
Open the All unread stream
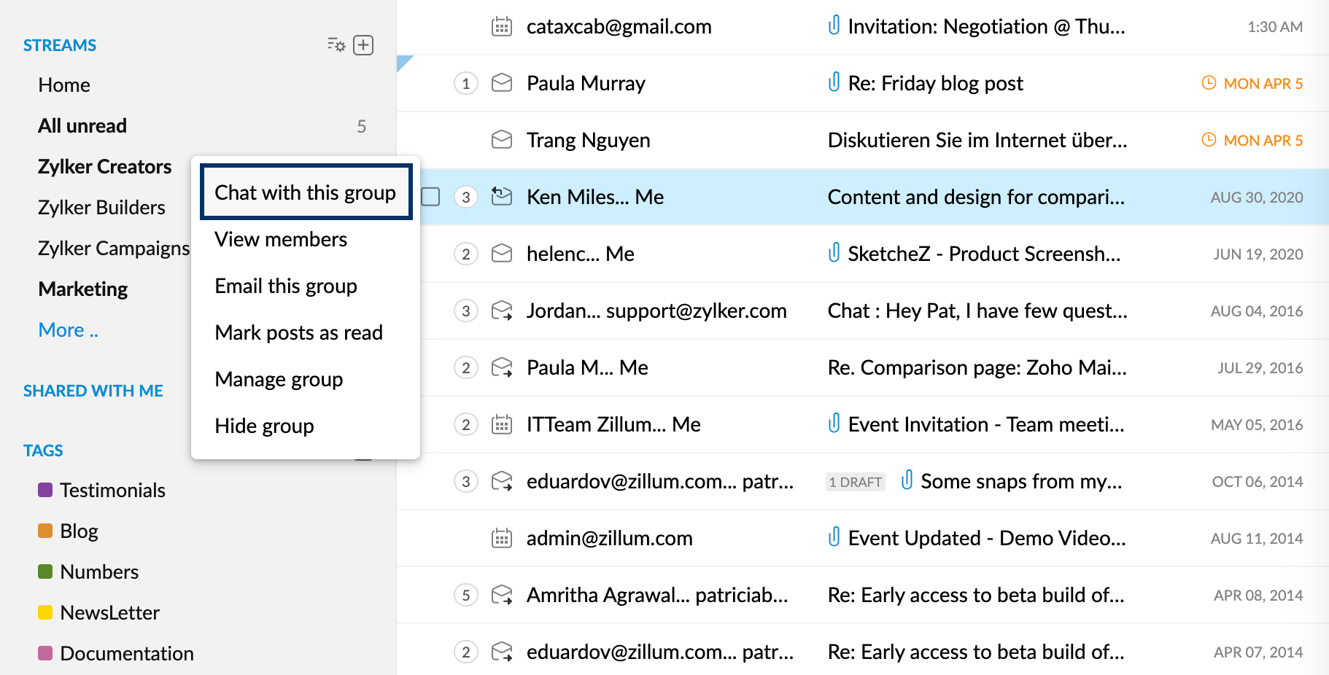pyautogui.click(x=82, y=125)
